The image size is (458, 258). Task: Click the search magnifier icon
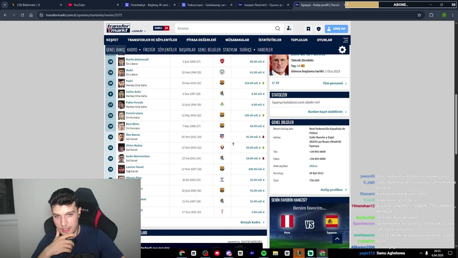pos(278,28)
